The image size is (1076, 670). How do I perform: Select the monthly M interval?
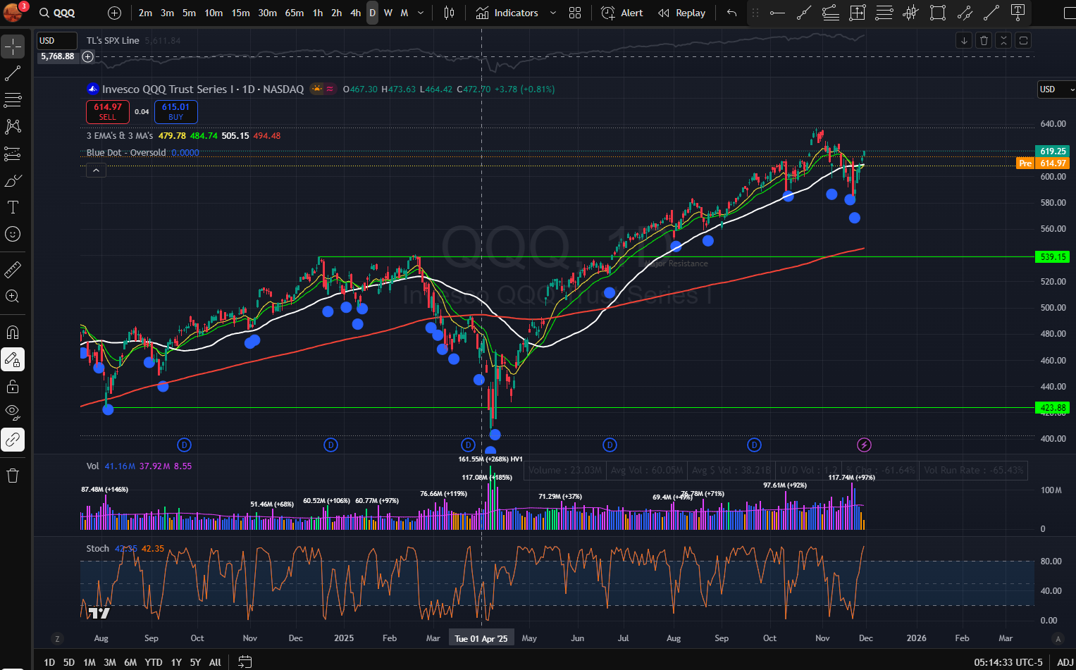click(404, 13)
